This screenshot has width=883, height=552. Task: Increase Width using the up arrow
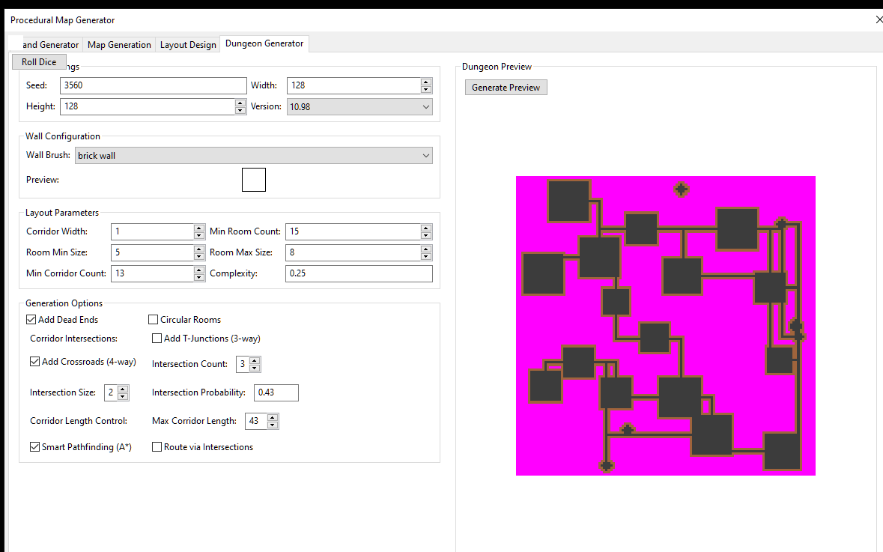426,82
